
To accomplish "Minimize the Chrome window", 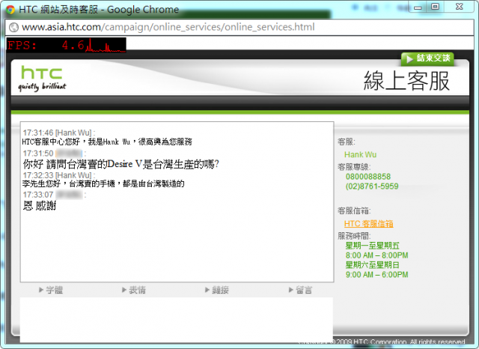I will [x=418, y=7].
